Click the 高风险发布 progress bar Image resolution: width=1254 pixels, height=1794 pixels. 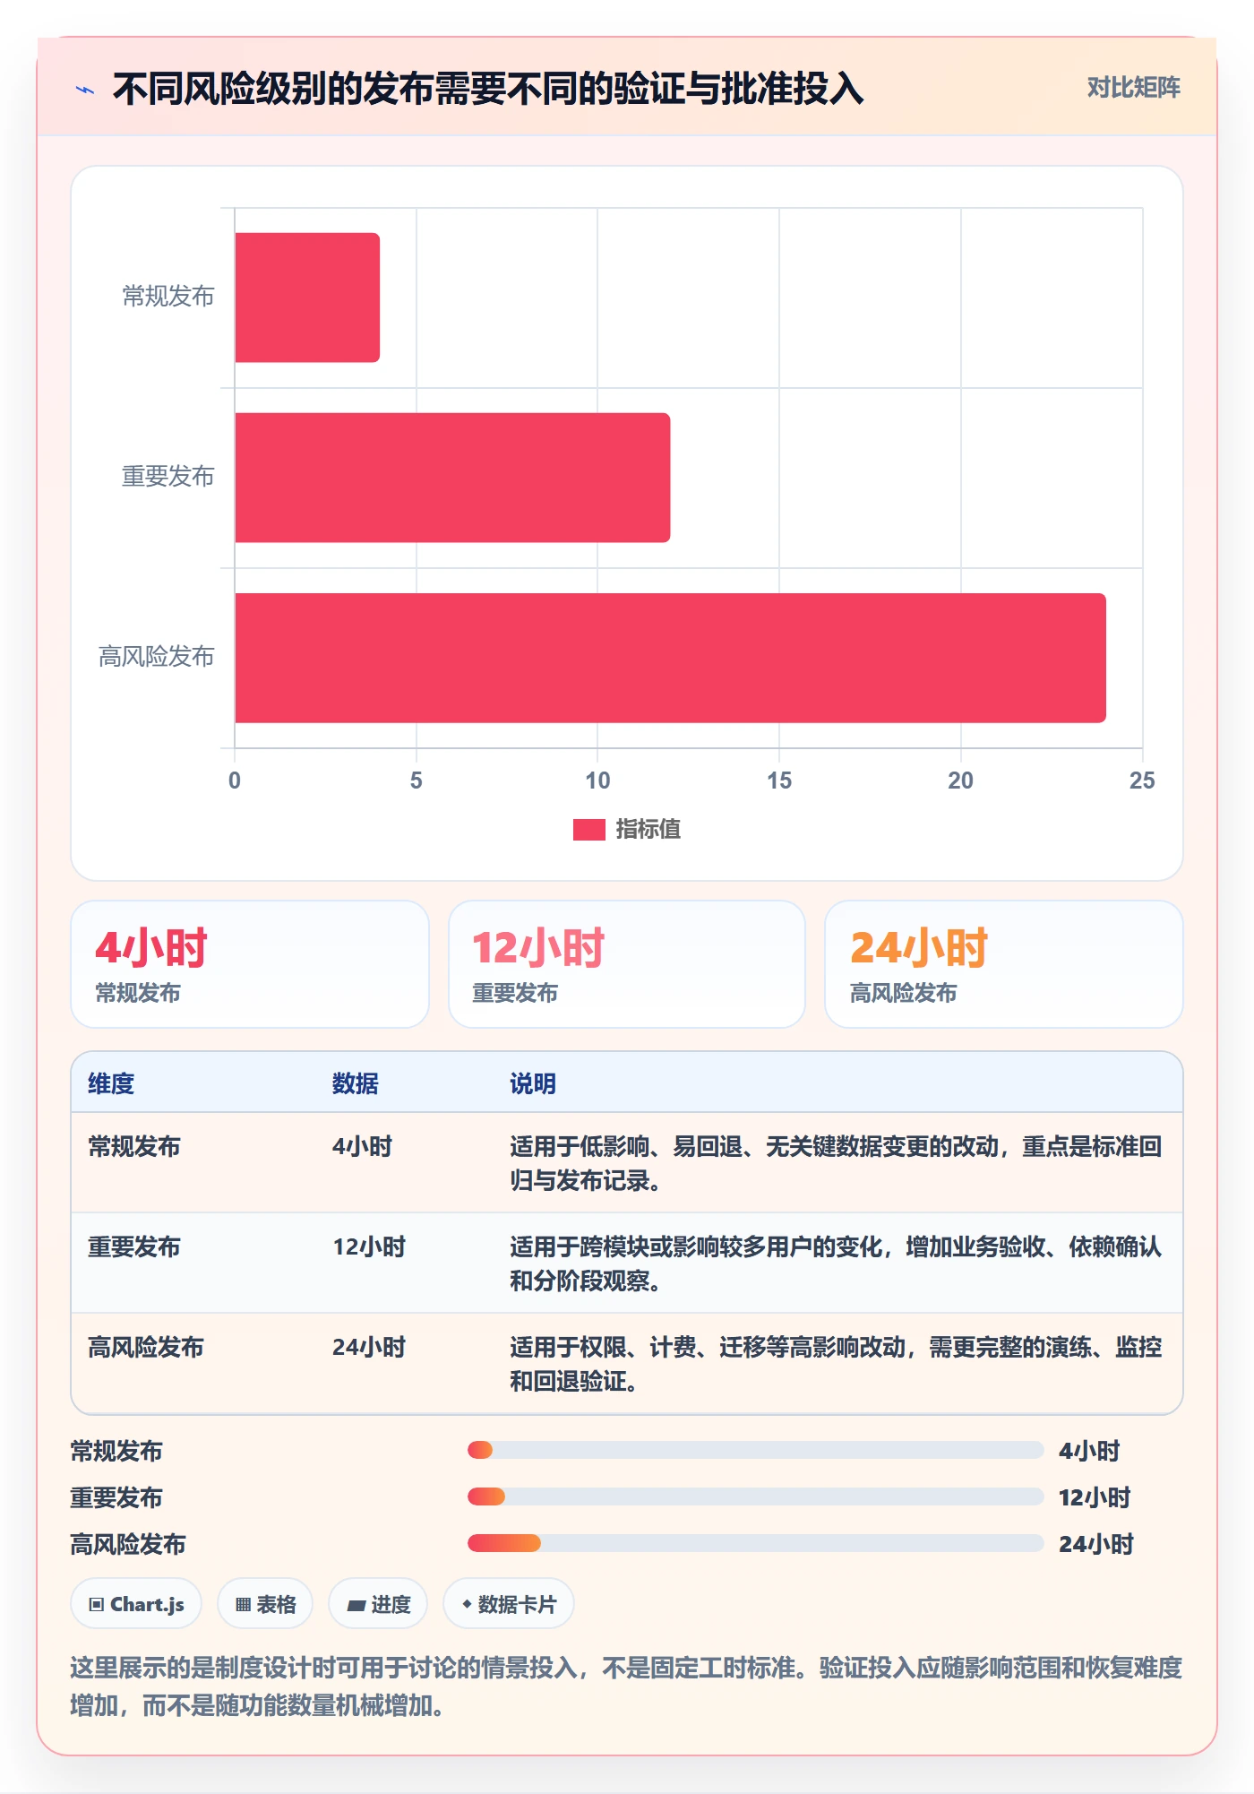756,1543
